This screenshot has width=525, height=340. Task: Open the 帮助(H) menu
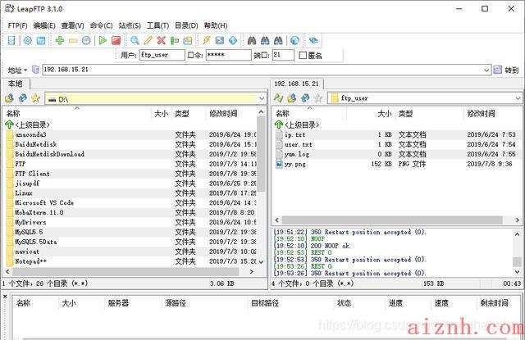(x=216, y=25)
